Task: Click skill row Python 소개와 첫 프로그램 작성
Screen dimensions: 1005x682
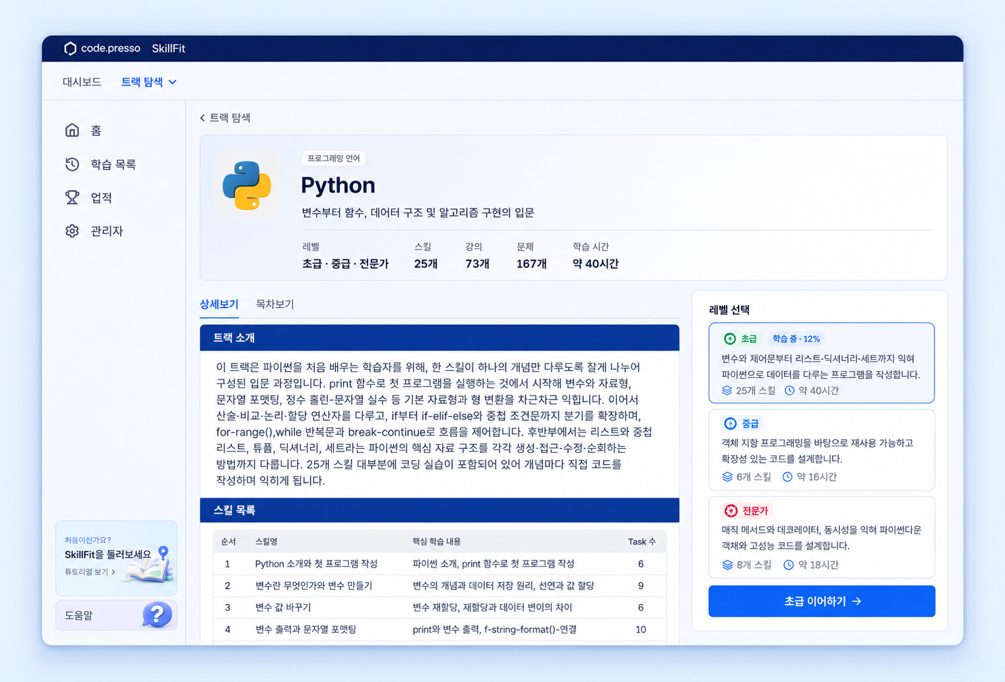Action: [x=439, y=563]
